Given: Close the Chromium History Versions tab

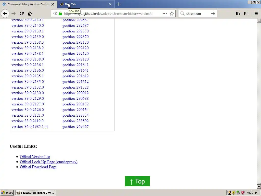Looking at the screenshot, I should click(53, 4).
